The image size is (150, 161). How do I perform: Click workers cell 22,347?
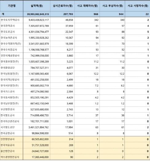[69, 32]
